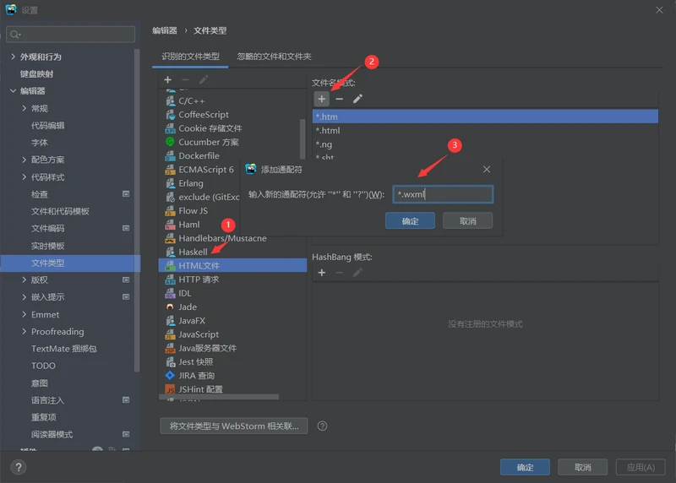
Task: Open 键盘映射 settings page
Action: tap(36, 74)
